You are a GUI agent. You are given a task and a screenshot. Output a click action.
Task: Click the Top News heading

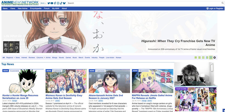8,64
